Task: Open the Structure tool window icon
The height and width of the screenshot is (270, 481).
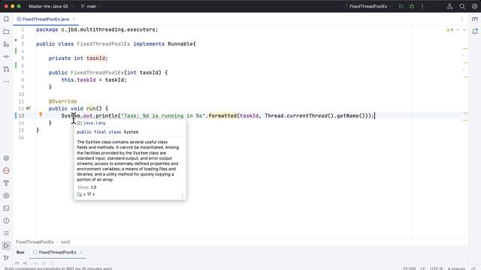Action: (x=6, y=44)
